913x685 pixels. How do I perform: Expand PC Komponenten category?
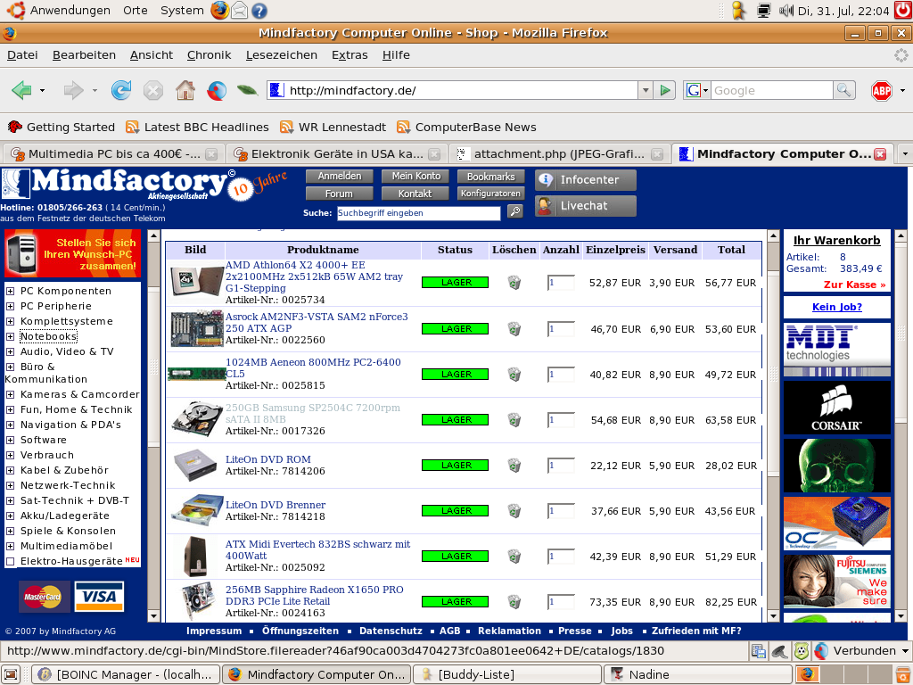[x=10, y=291]
